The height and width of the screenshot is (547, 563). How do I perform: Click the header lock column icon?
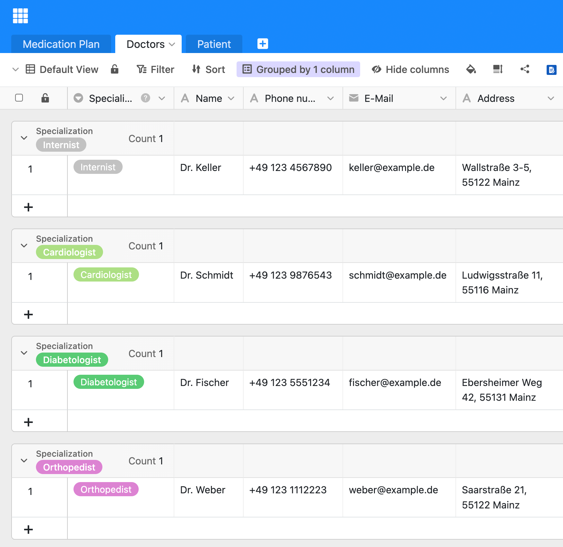(45, 98)
